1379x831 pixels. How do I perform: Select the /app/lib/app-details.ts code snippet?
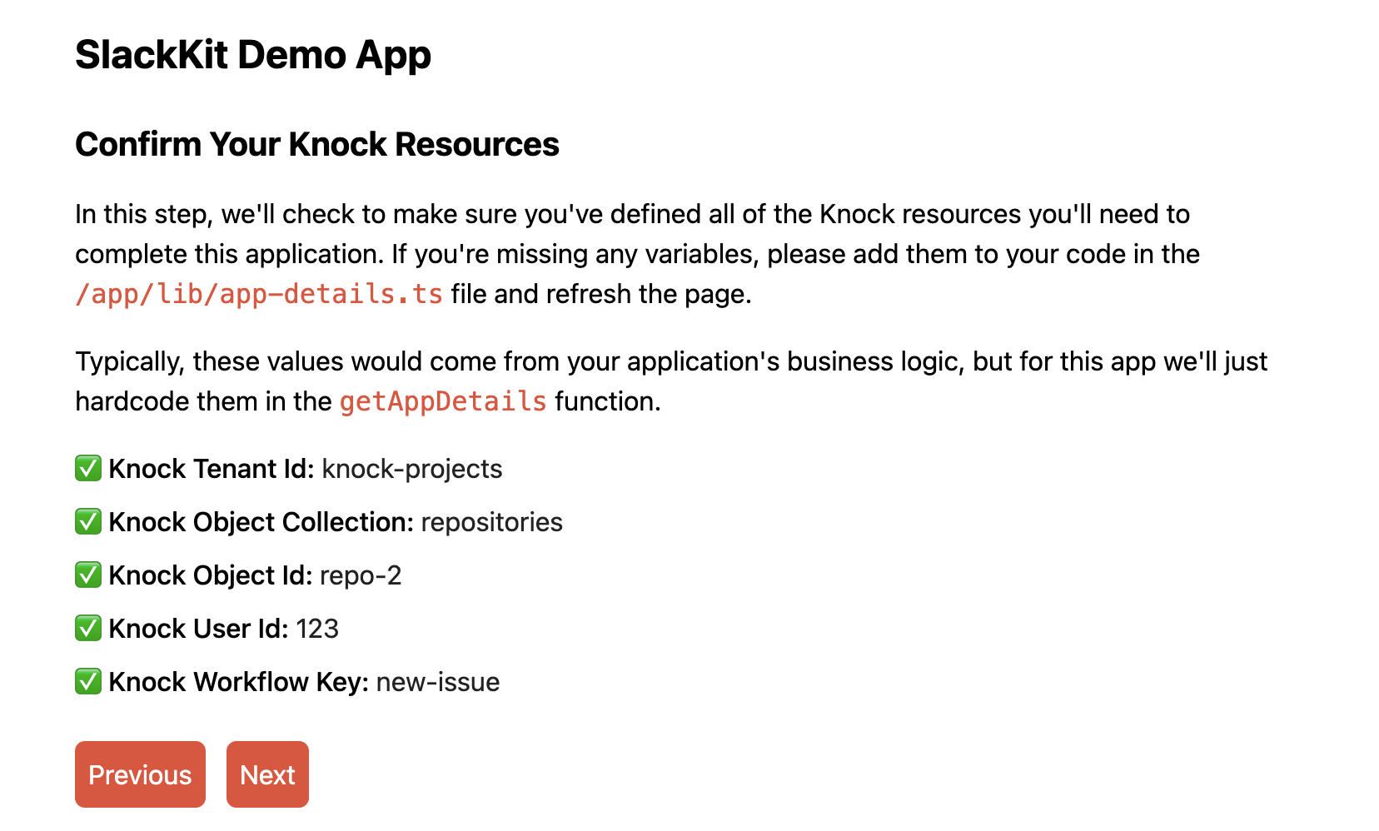258,293
